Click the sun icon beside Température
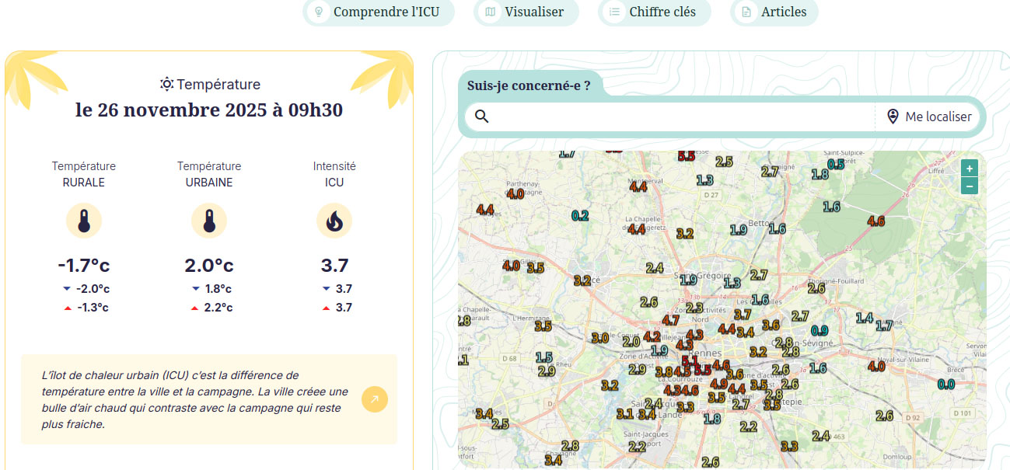 click(166, 84)
